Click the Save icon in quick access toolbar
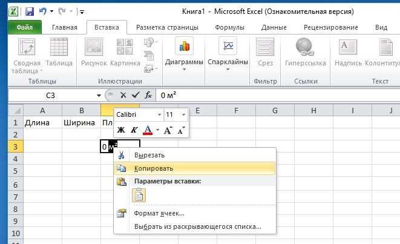The height and width of the screenshot is (244, 400). pos(30,12)
